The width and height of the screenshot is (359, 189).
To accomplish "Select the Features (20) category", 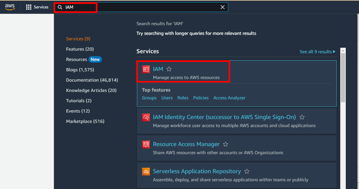I will (x=80, y=49).
